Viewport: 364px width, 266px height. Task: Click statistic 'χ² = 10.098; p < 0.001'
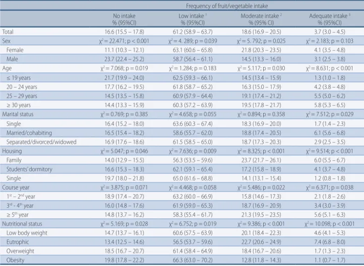(330, 224)
